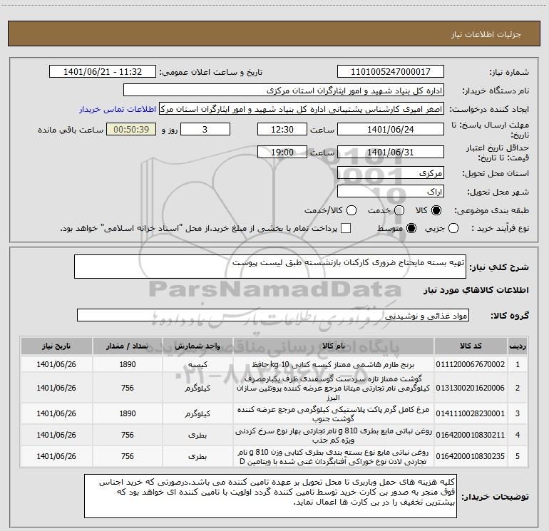Click the تعداد / مقدار column header
Screen dimensions: 549x531
coord(128,346)
